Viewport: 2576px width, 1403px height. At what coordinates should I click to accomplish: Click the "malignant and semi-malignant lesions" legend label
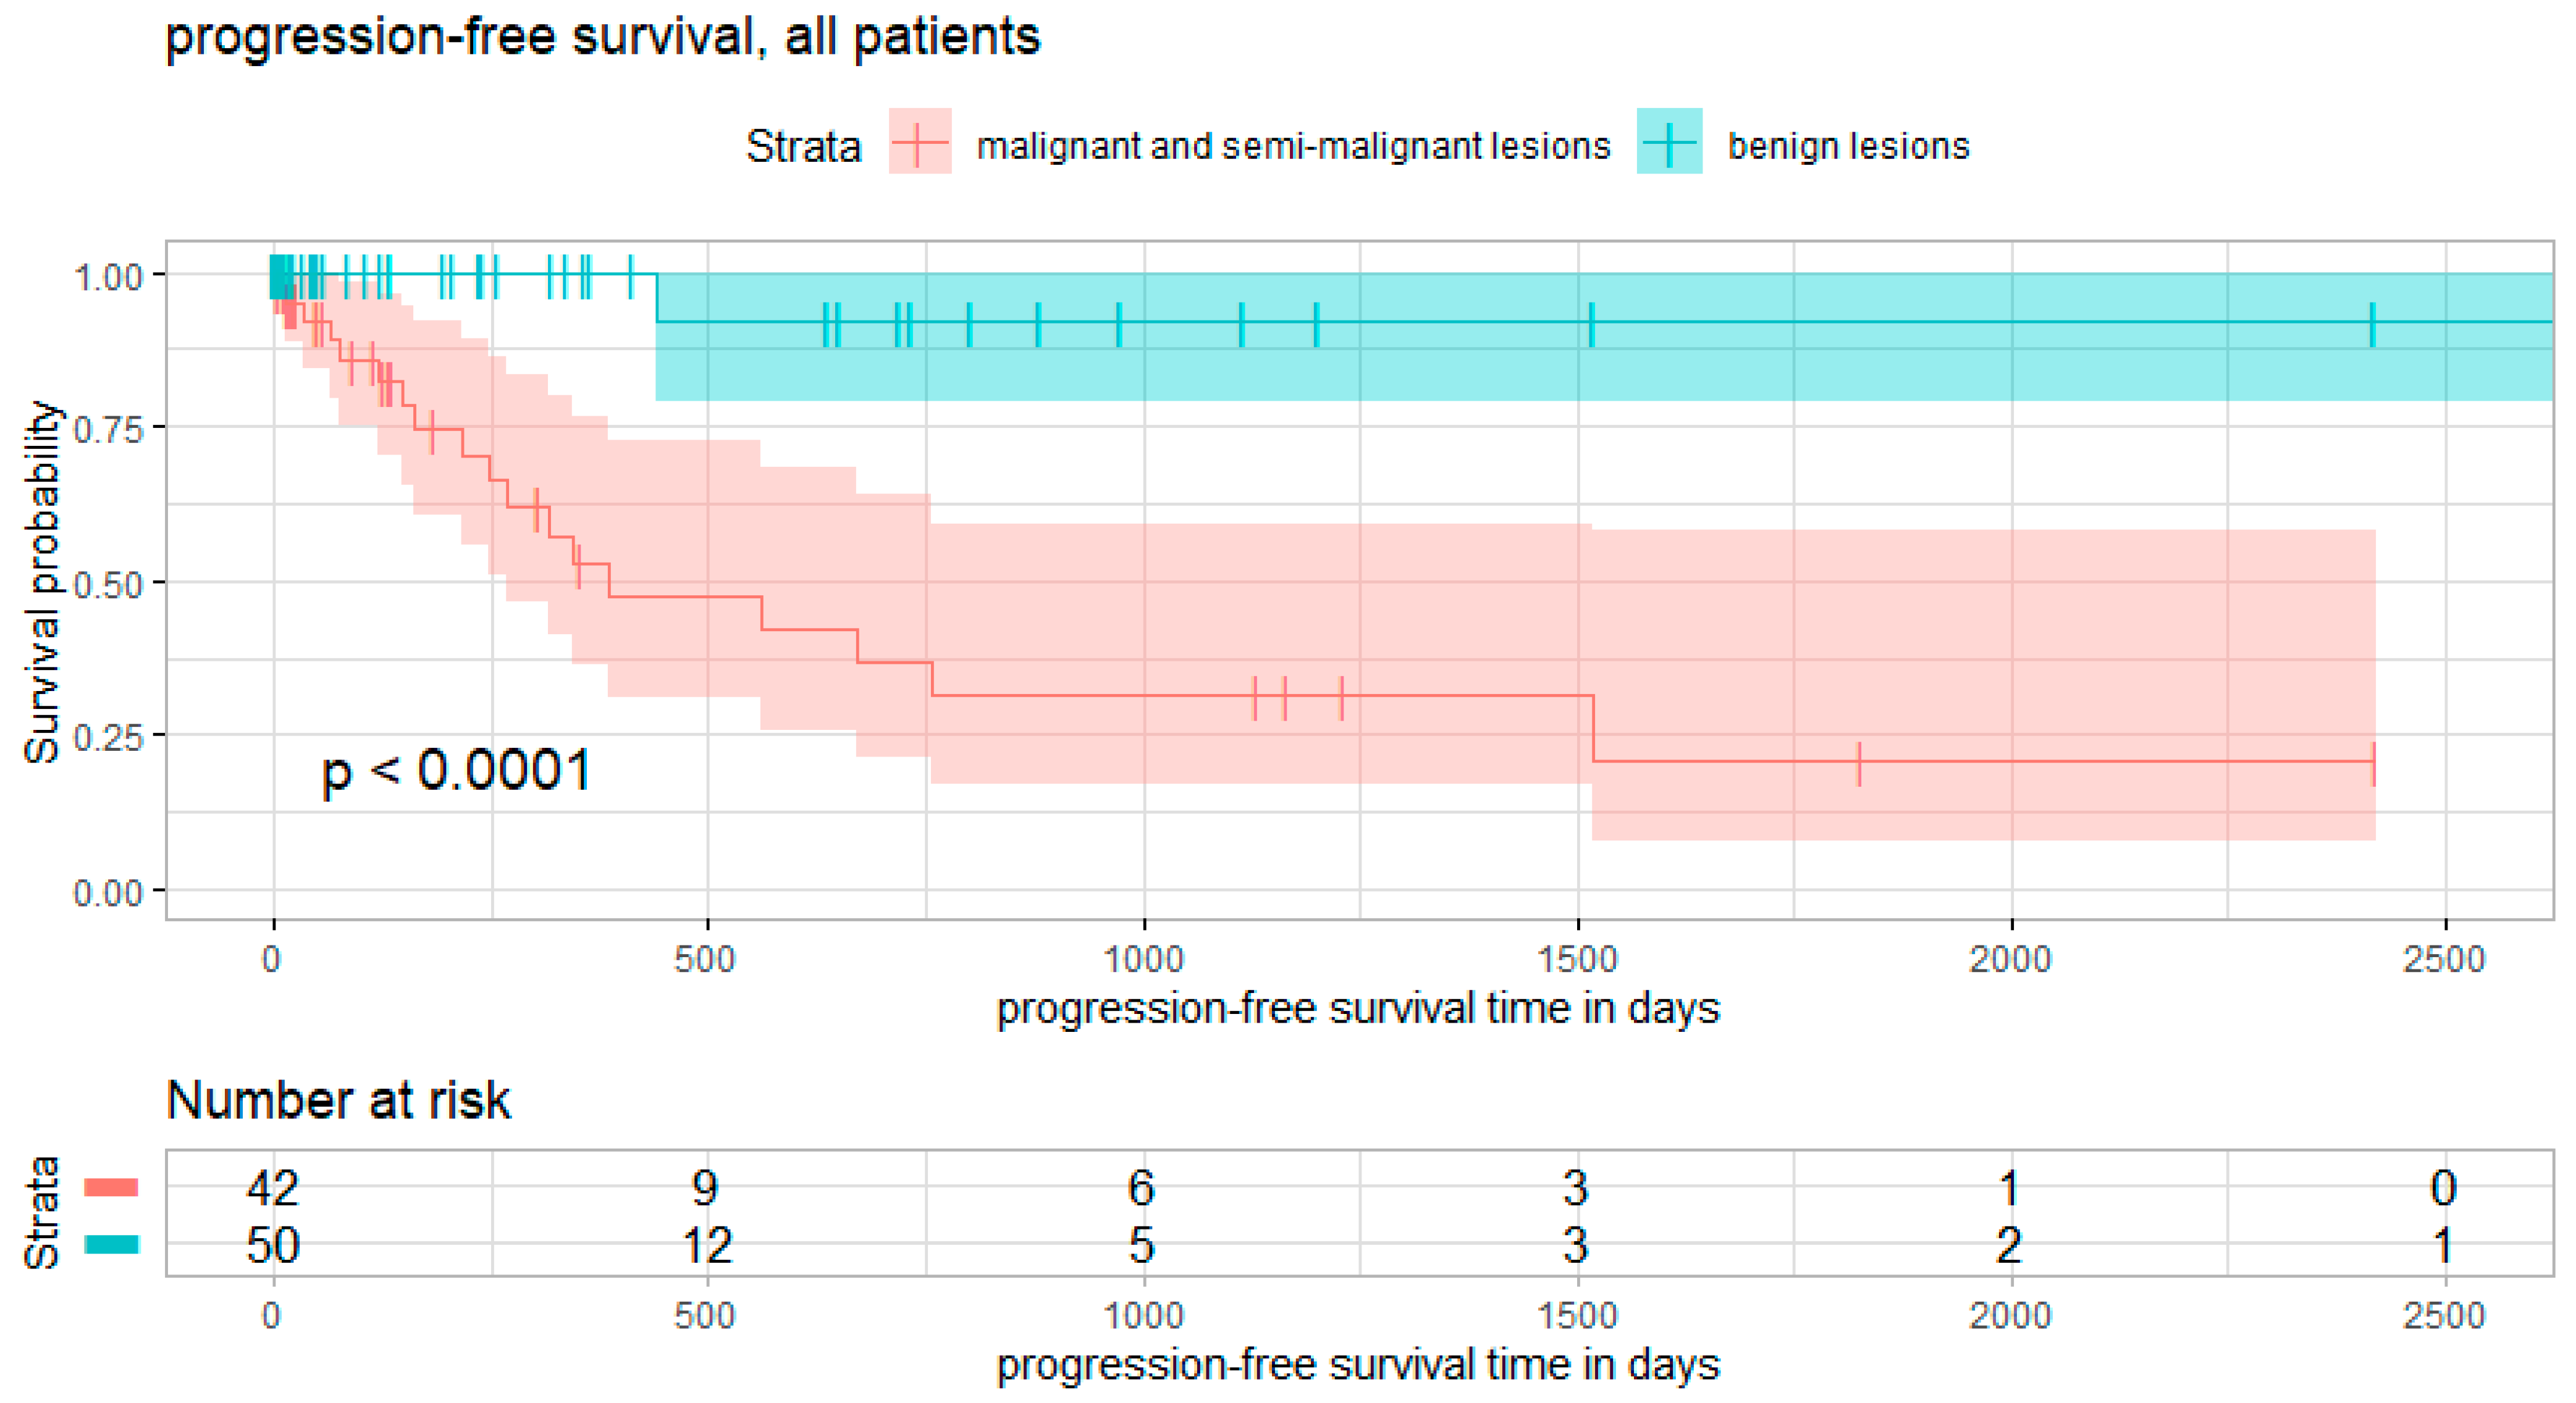[x=1293, y=147]
